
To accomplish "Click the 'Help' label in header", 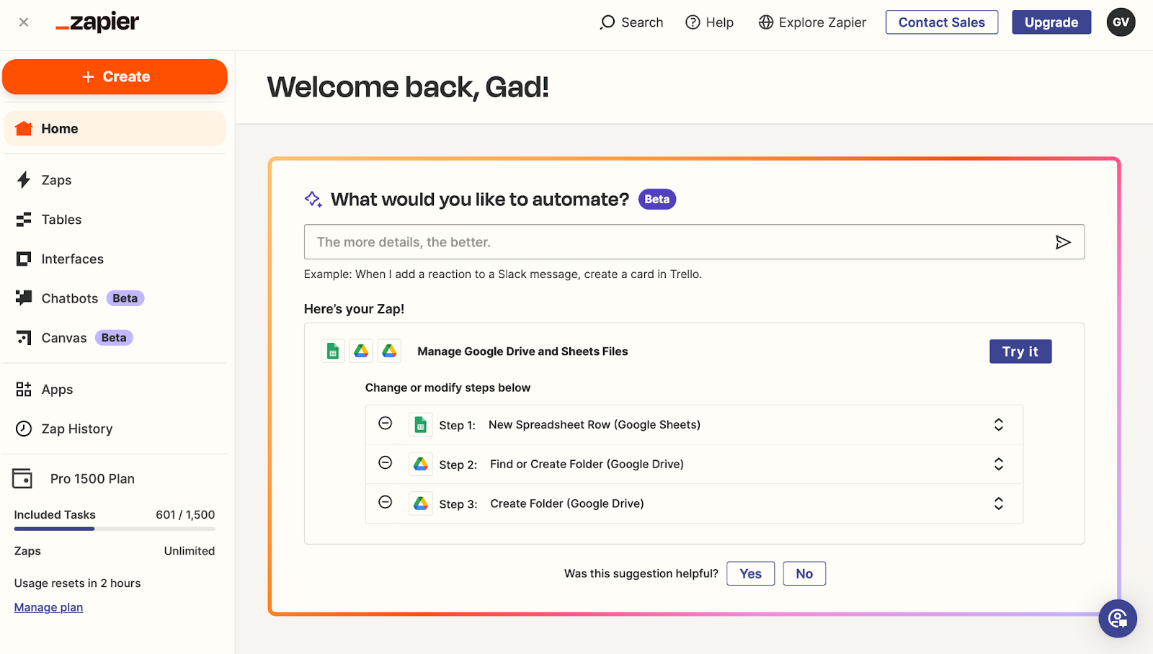I will [720, 22].
